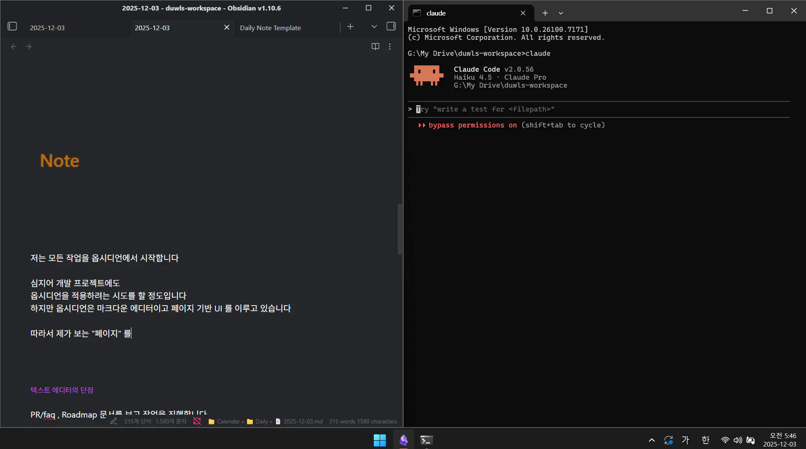The height and width of the screenshot is (449, 806).
Task: Close the active 2025-12-03 tab
Action: coord(227,27)
